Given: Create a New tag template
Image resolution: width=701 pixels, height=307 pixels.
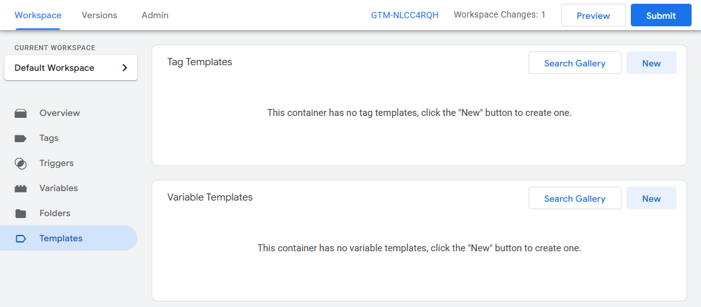Looking at the screenshot, I should pos(651,63).
